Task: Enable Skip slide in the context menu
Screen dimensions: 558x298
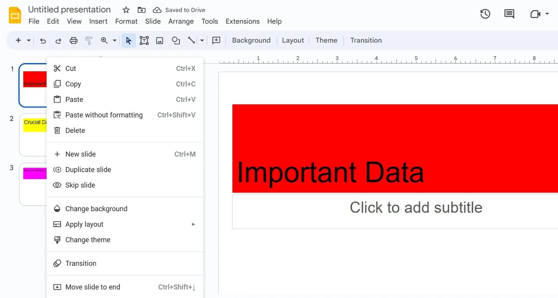Action: click(x=80, y=185)
